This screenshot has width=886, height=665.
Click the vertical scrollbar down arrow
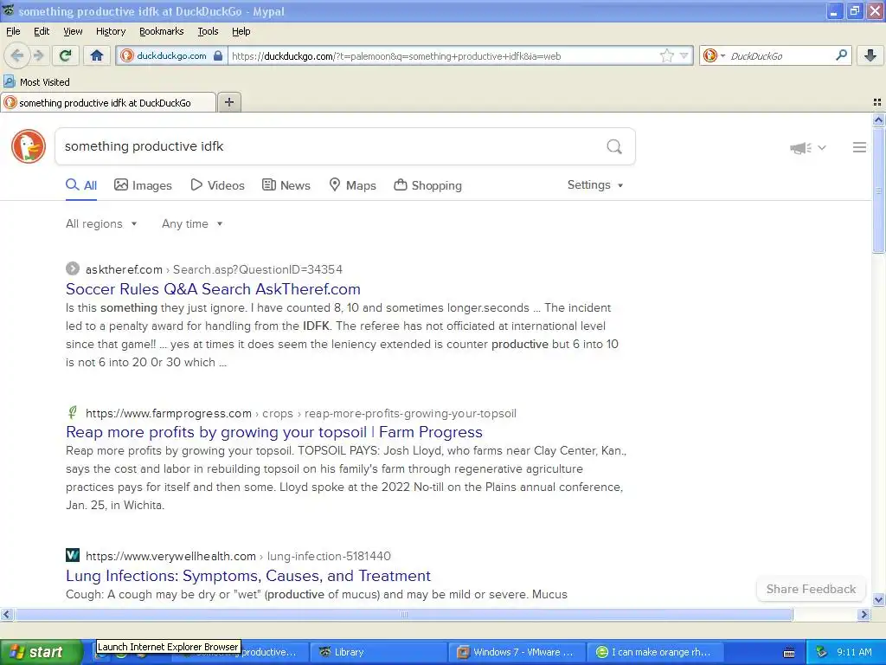click(878, 600)
